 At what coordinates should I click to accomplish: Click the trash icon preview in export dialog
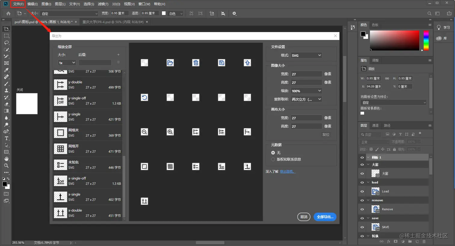pos(196,63)
